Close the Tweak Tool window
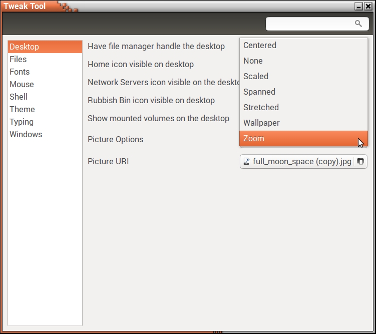This screenshot has height=334, width=376. click(368, 7)
